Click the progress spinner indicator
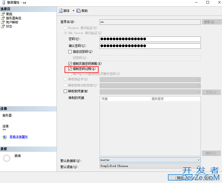 (x=7, y=158)
